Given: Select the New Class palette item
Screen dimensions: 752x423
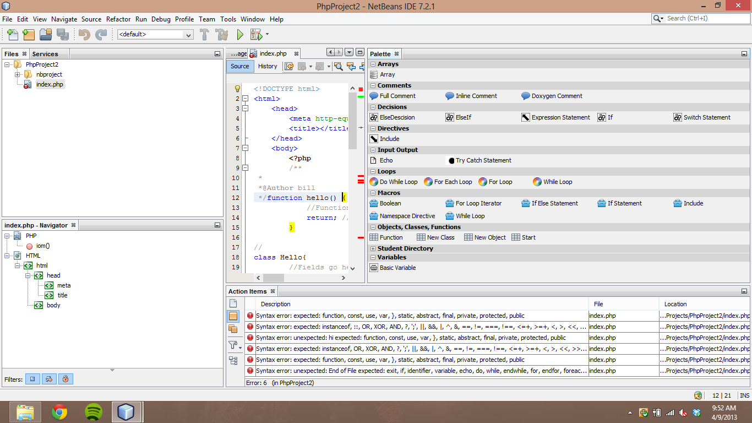Looking at the screenshot, I should (435, 237).
